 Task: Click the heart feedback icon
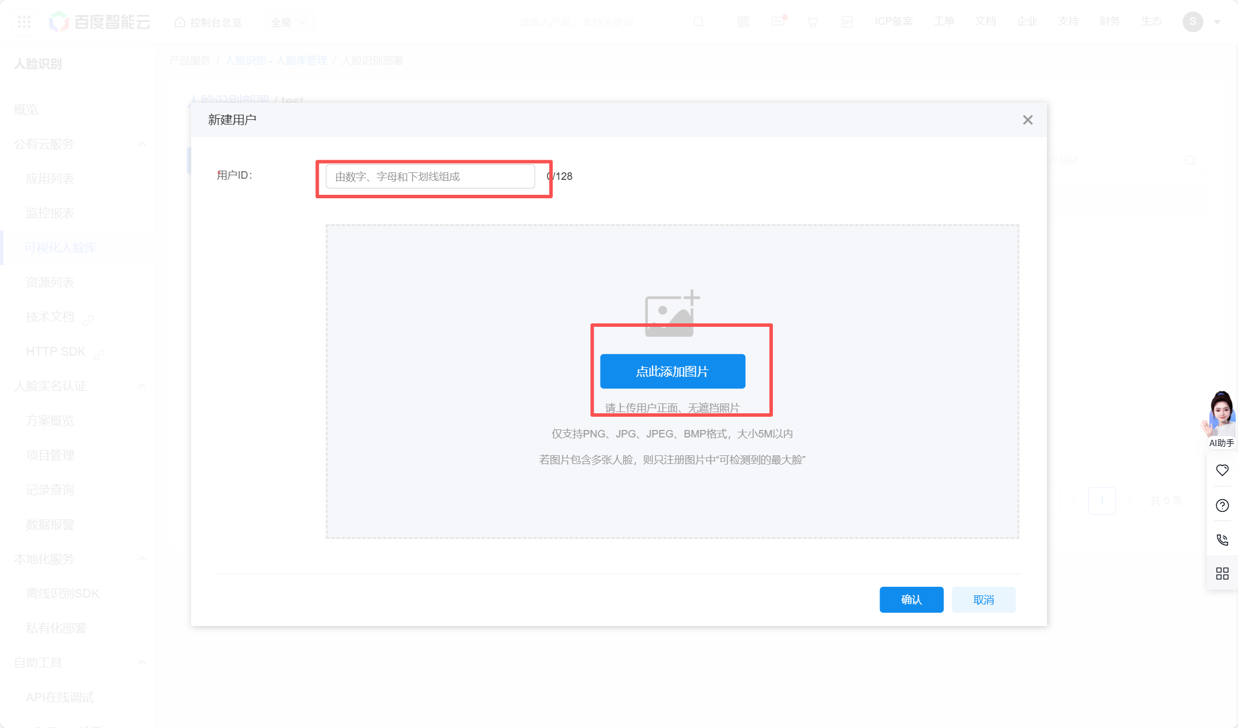(x=1222, y=470)
